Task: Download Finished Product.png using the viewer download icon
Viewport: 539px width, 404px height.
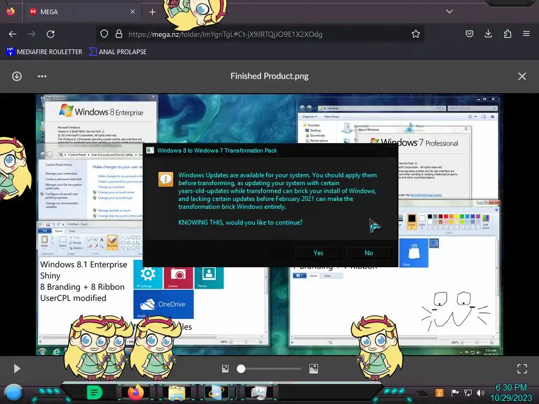Action: tap(17, 76)
